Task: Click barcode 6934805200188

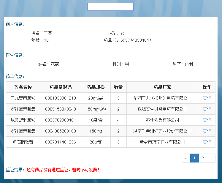Action: click(61, 131)
